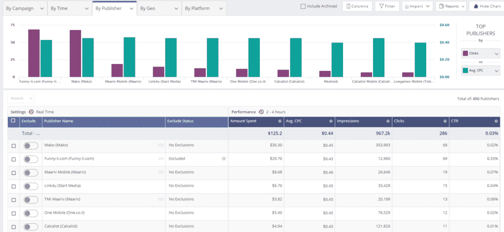Click the clock icon next to 2 - 4 hours
The image size is (504, 232).
(261, 112)
